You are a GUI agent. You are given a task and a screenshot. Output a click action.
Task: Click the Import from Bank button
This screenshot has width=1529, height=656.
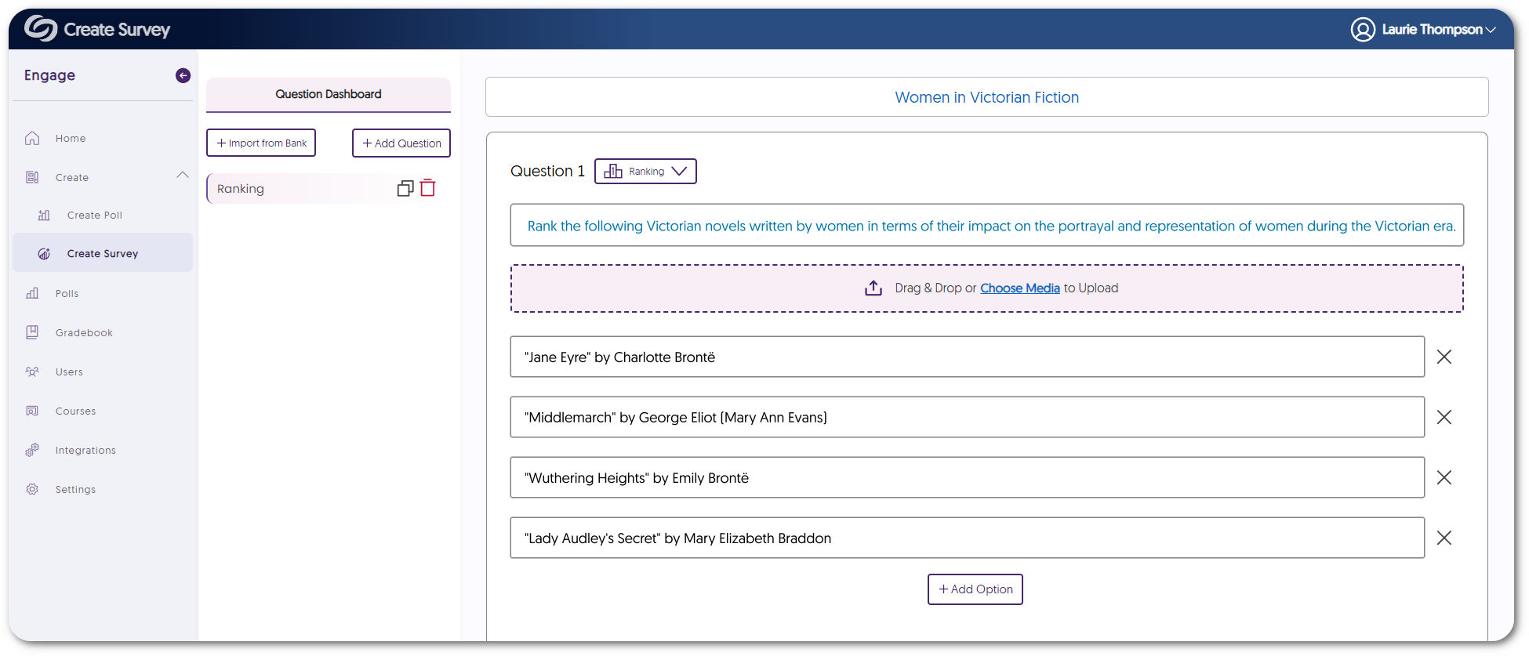261,143
